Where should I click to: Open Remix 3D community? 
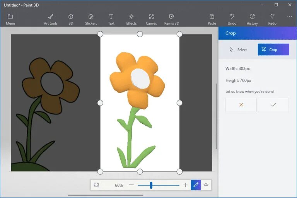click(172, 19)
